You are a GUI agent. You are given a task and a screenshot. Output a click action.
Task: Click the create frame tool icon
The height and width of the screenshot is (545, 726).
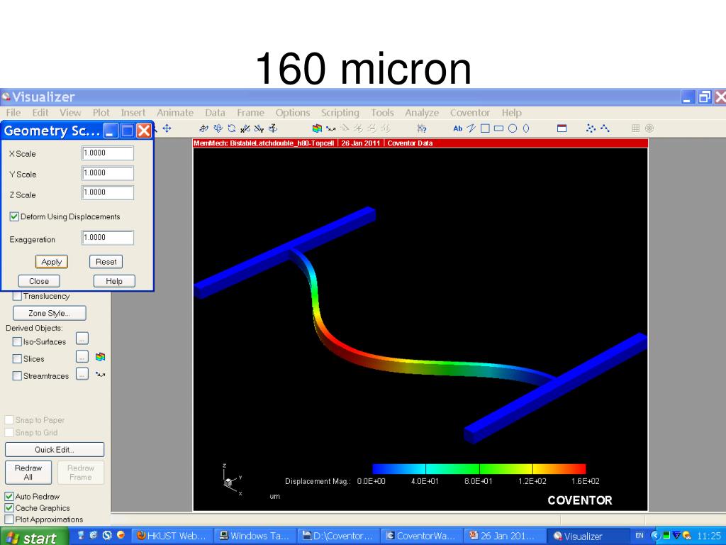pos(562,128)
